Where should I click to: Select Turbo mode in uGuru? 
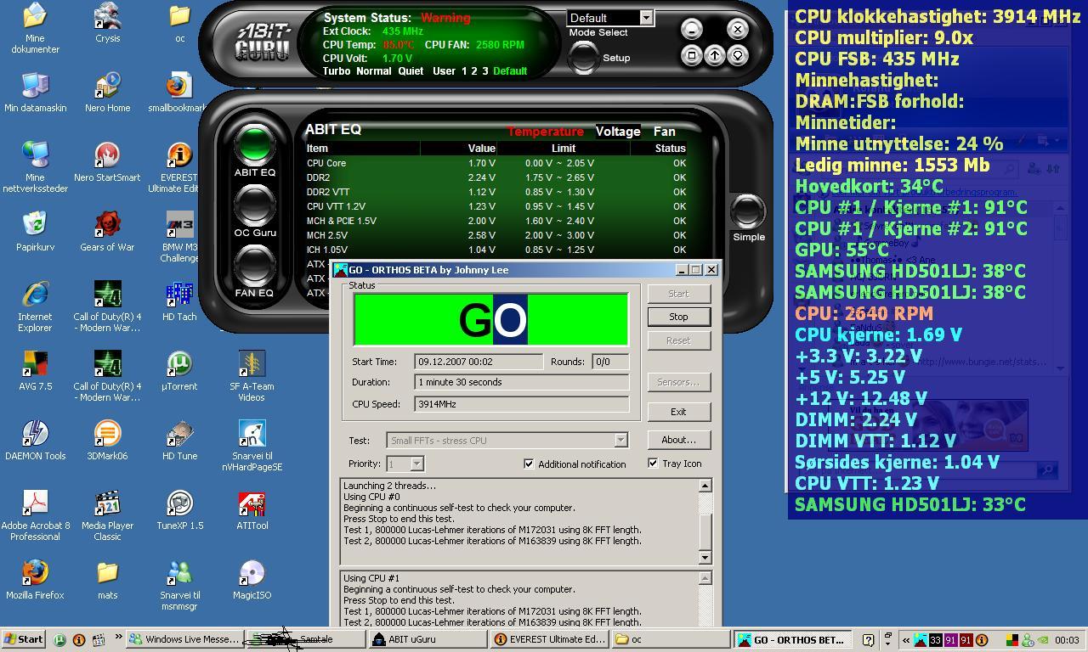click(336, 71)
